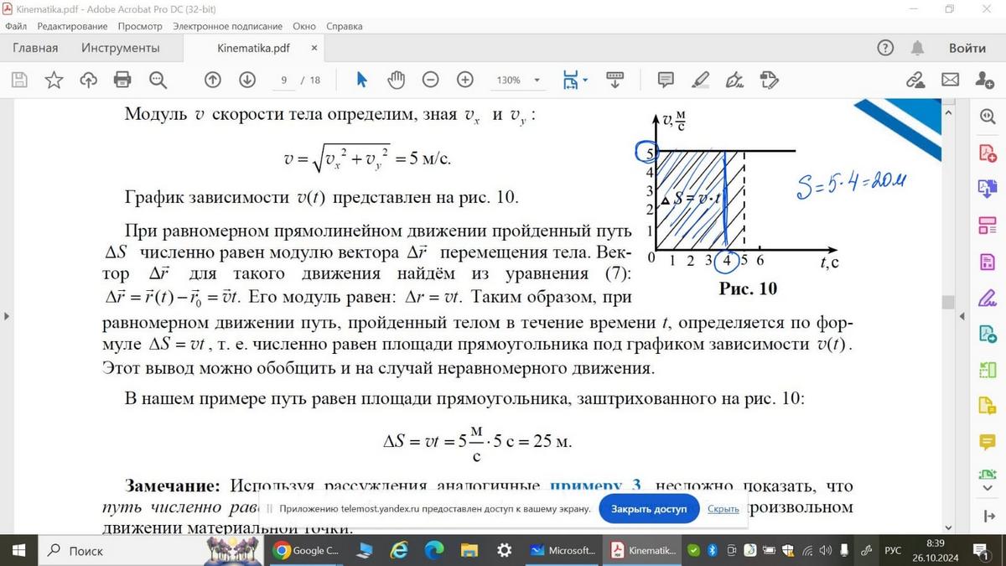1006x566 pixels.
Task: Expand the fit page options dropdown
Action: point(586,80)
